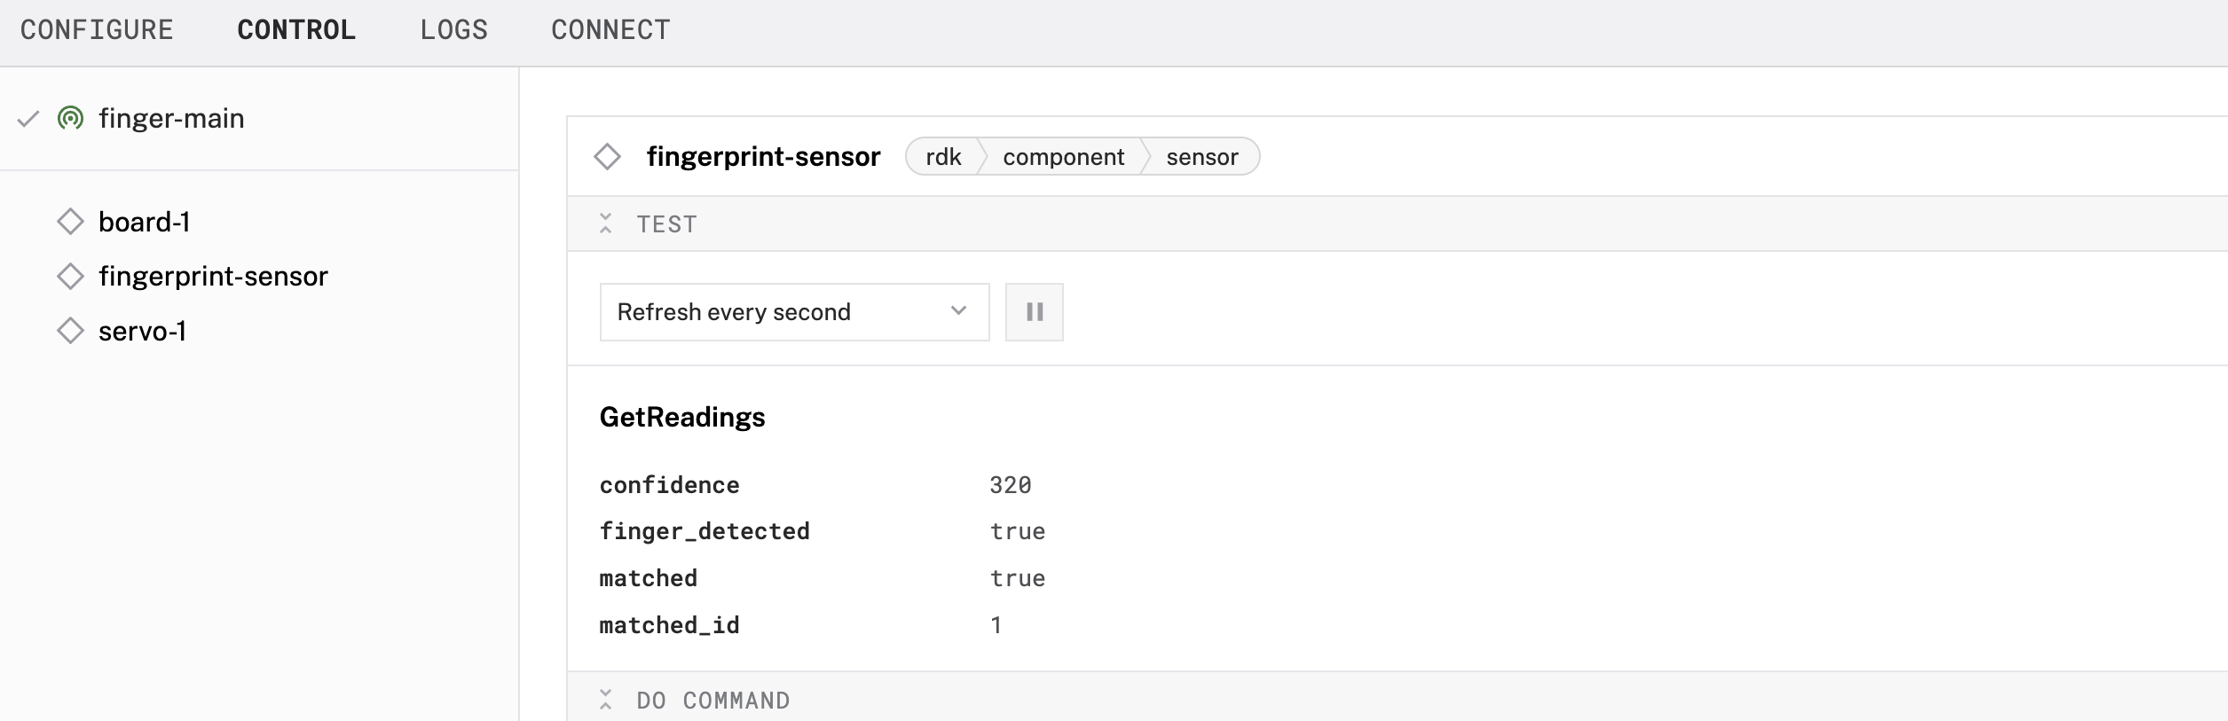Click the finger-main machine name
The height and width of the screenshot is (721, 2228).
pyautogui.click(x=171, y=118)
